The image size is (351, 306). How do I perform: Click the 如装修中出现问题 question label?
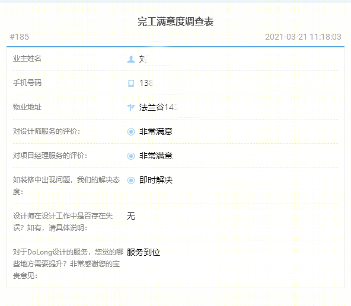[66, 185]
